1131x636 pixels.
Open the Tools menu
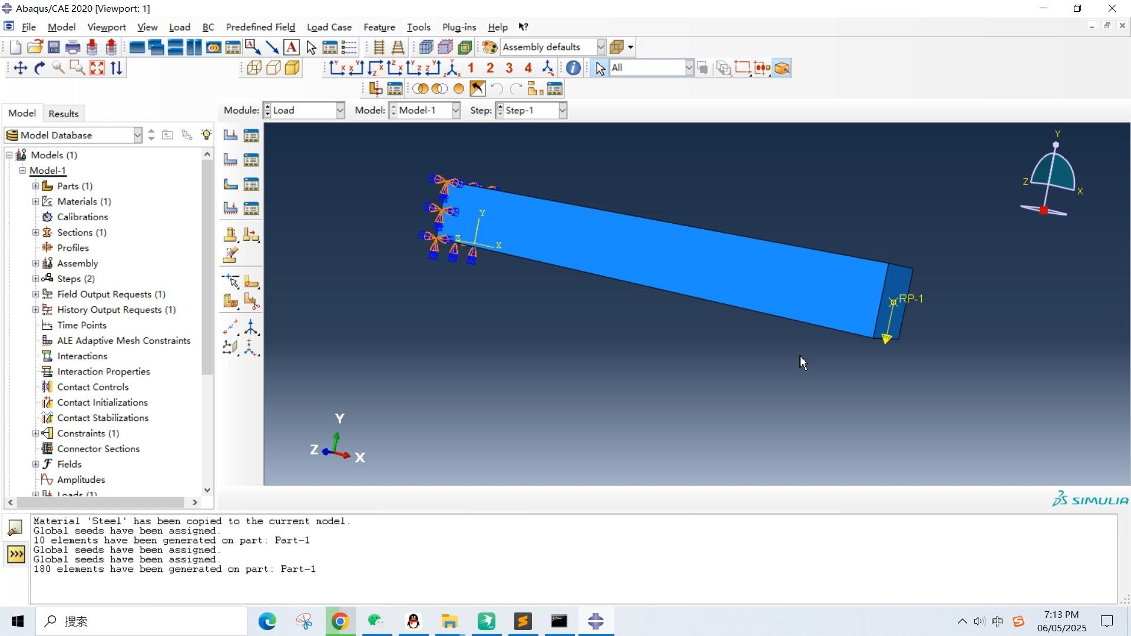tap(418, 27)
